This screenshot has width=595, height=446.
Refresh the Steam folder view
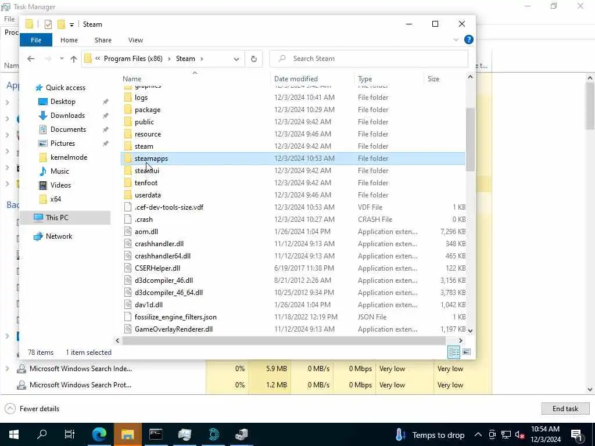click(x=254, y=59)
